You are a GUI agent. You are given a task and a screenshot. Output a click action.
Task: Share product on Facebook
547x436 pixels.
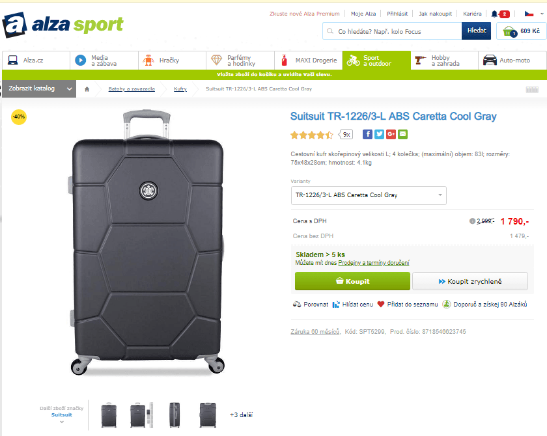(367, 134)
